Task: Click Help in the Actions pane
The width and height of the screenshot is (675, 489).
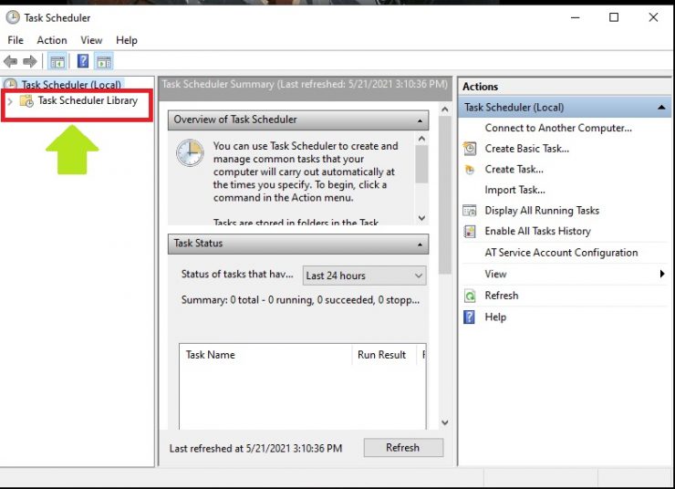Action: pos(495,317)
